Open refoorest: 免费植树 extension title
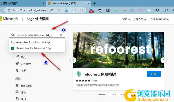Screen dimensions: 174x102 [x=100, y=74]
